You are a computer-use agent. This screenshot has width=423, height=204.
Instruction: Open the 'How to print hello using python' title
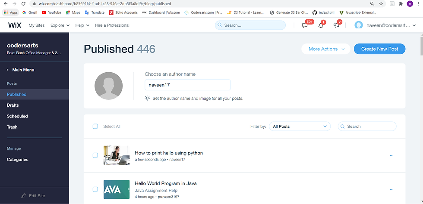(169, 153)
